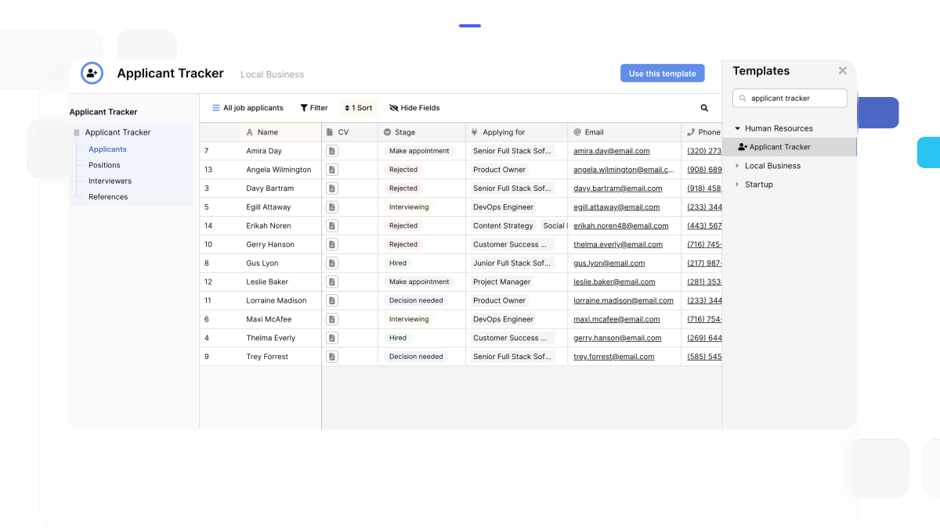
Task: Open the References table
Action: click(108, 197)
